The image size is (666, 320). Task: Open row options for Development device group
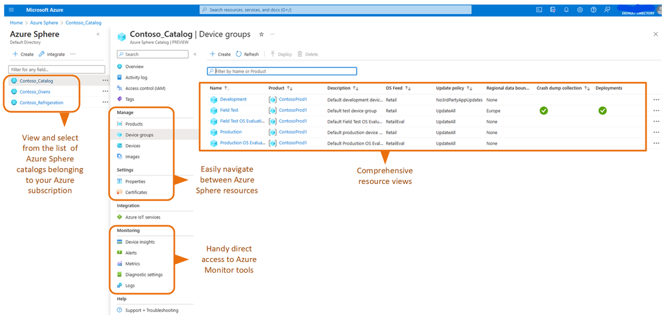click(656, 100)
